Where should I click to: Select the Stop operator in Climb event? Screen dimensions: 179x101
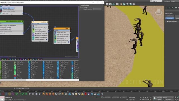(x=62, y=34)
